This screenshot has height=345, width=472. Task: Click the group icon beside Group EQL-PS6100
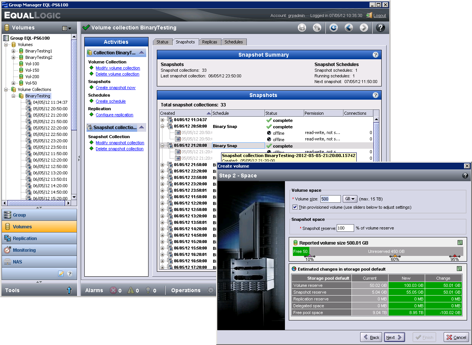(6, 38)
